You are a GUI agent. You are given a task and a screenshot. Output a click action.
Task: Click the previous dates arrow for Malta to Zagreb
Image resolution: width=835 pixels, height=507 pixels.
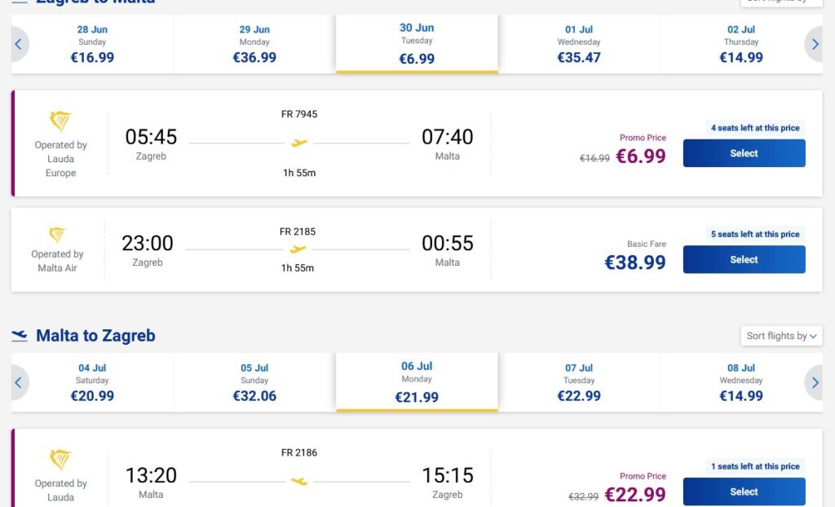point(20,382)
